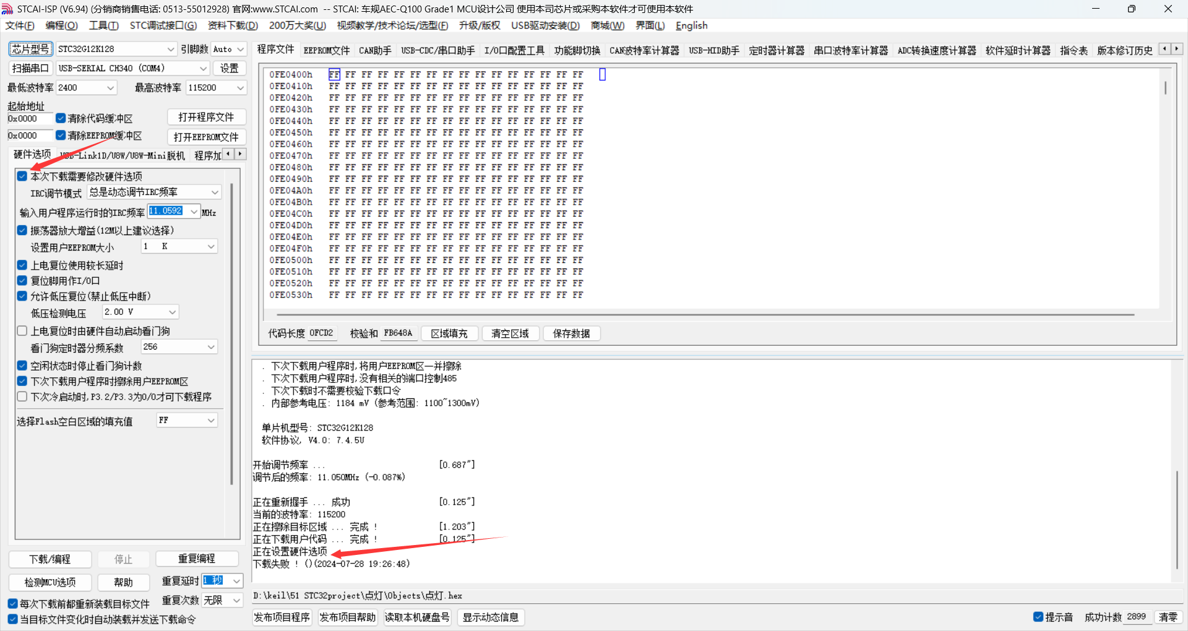The width and height of the screenshot is (1188, 631).
Task: Toggle 空闲状态时停止看门狗计数 checkbox
Action: click(x=22, y=366)
